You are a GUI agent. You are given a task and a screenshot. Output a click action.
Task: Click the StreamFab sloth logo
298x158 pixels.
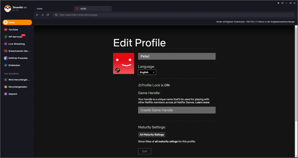8,9
